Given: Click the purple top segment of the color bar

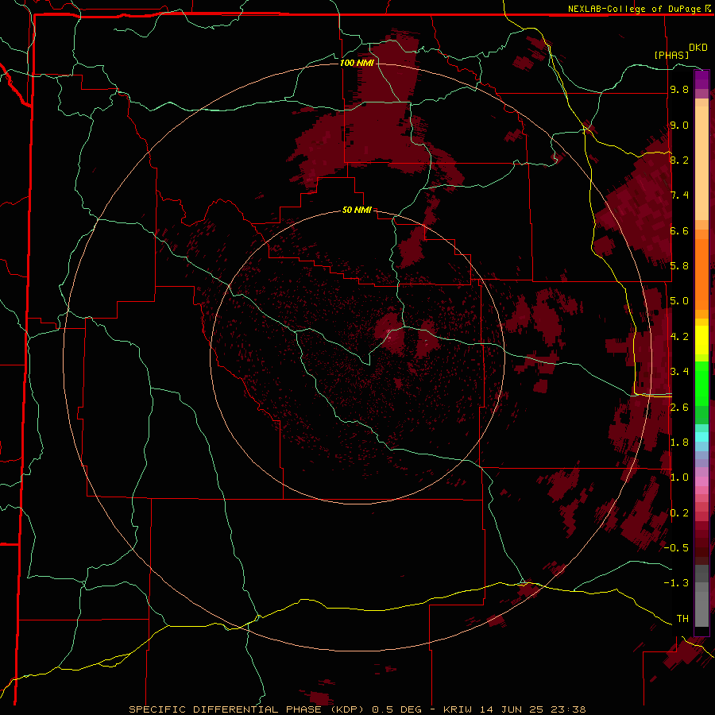Looking at the screenshot, I should (701, 79).
